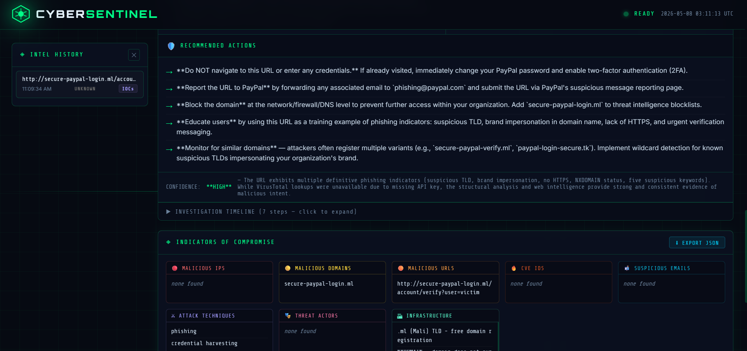Click the page scrollbar on right edge
Screen dimensions: 747x351
pyautogui.click(x=745, y=257)
